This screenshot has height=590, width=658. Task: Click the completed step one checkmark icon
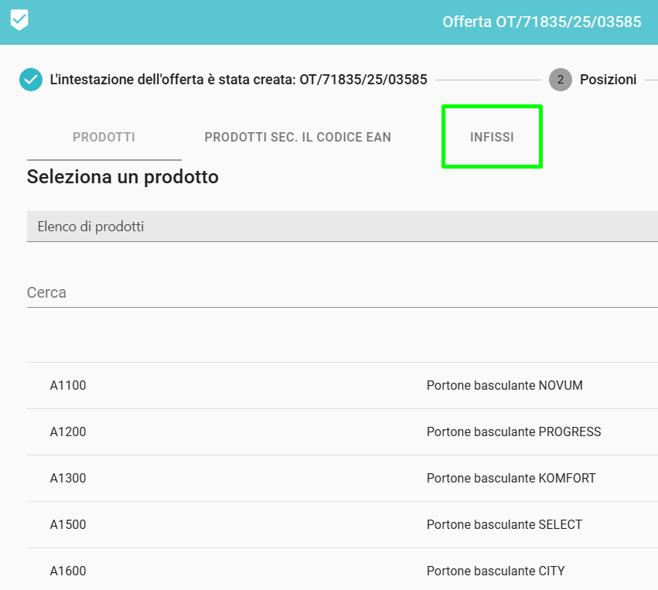31,80
